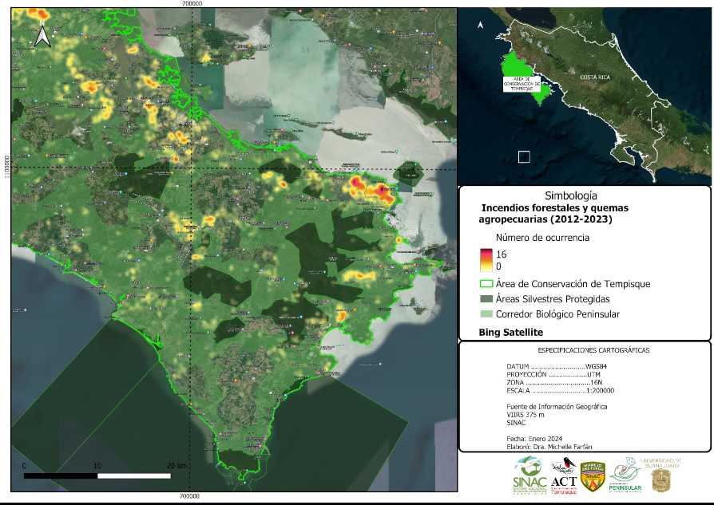Click the scale bar at 10 km mark
The height and width of the screenshot is (505, 714).
(x=97, y=475)
